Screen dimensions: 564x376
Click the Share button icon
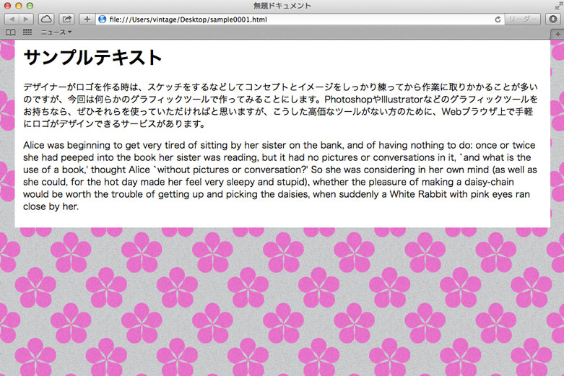coord(66,19)
